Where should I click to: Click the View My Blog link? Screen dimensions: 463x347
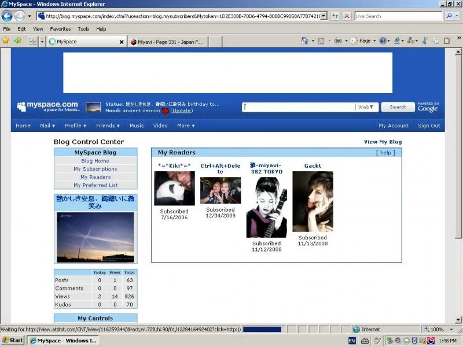pyautogui.click(x=383, y=142)
